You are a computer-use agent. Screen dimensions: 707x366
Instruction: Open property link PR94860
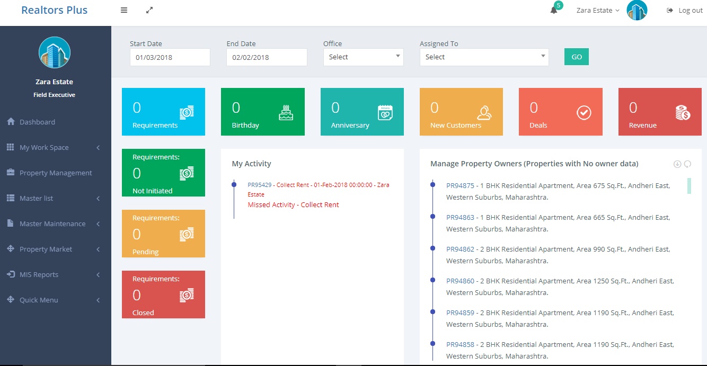click(x=460, y=281)
